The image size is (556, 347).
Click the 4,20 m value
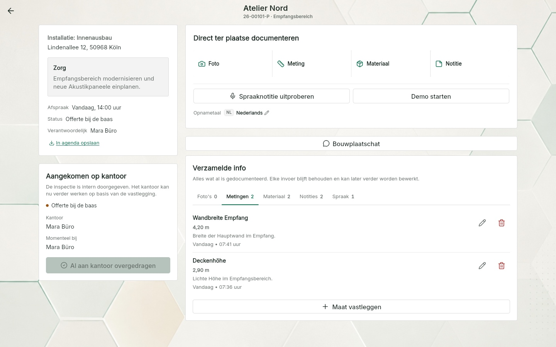(201, 227)
